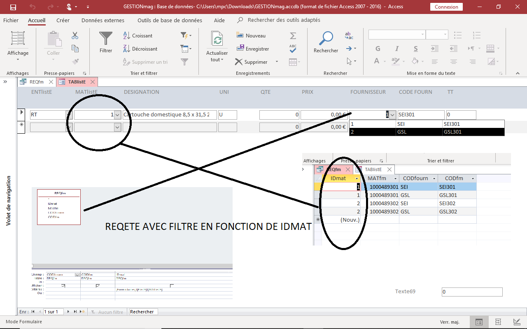The height and width of the screenshot is (329, 527).
Task: Switch to Design view in the status bar
Action: point(516,322)
